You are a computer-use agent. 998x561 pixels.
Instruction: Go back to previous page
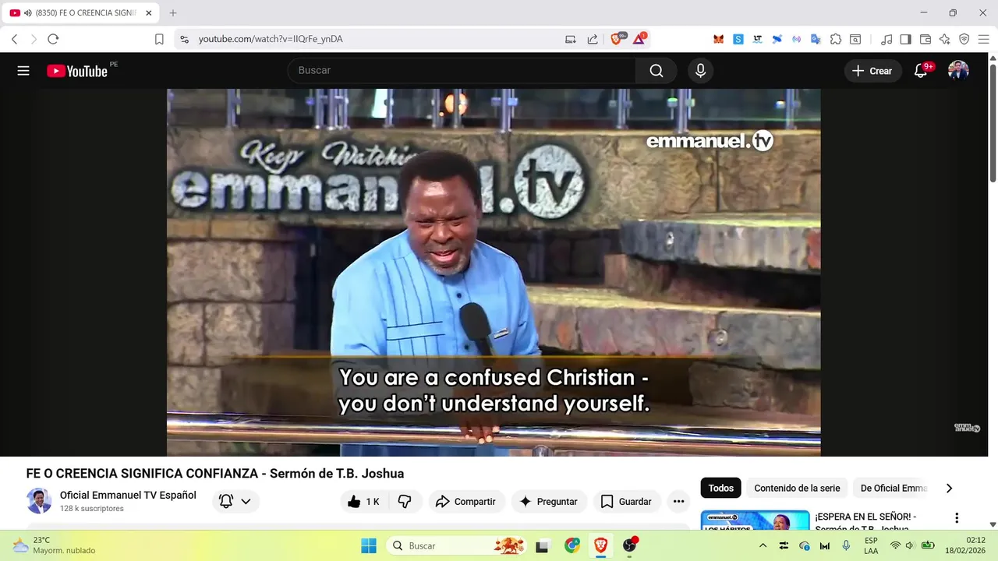14,39
